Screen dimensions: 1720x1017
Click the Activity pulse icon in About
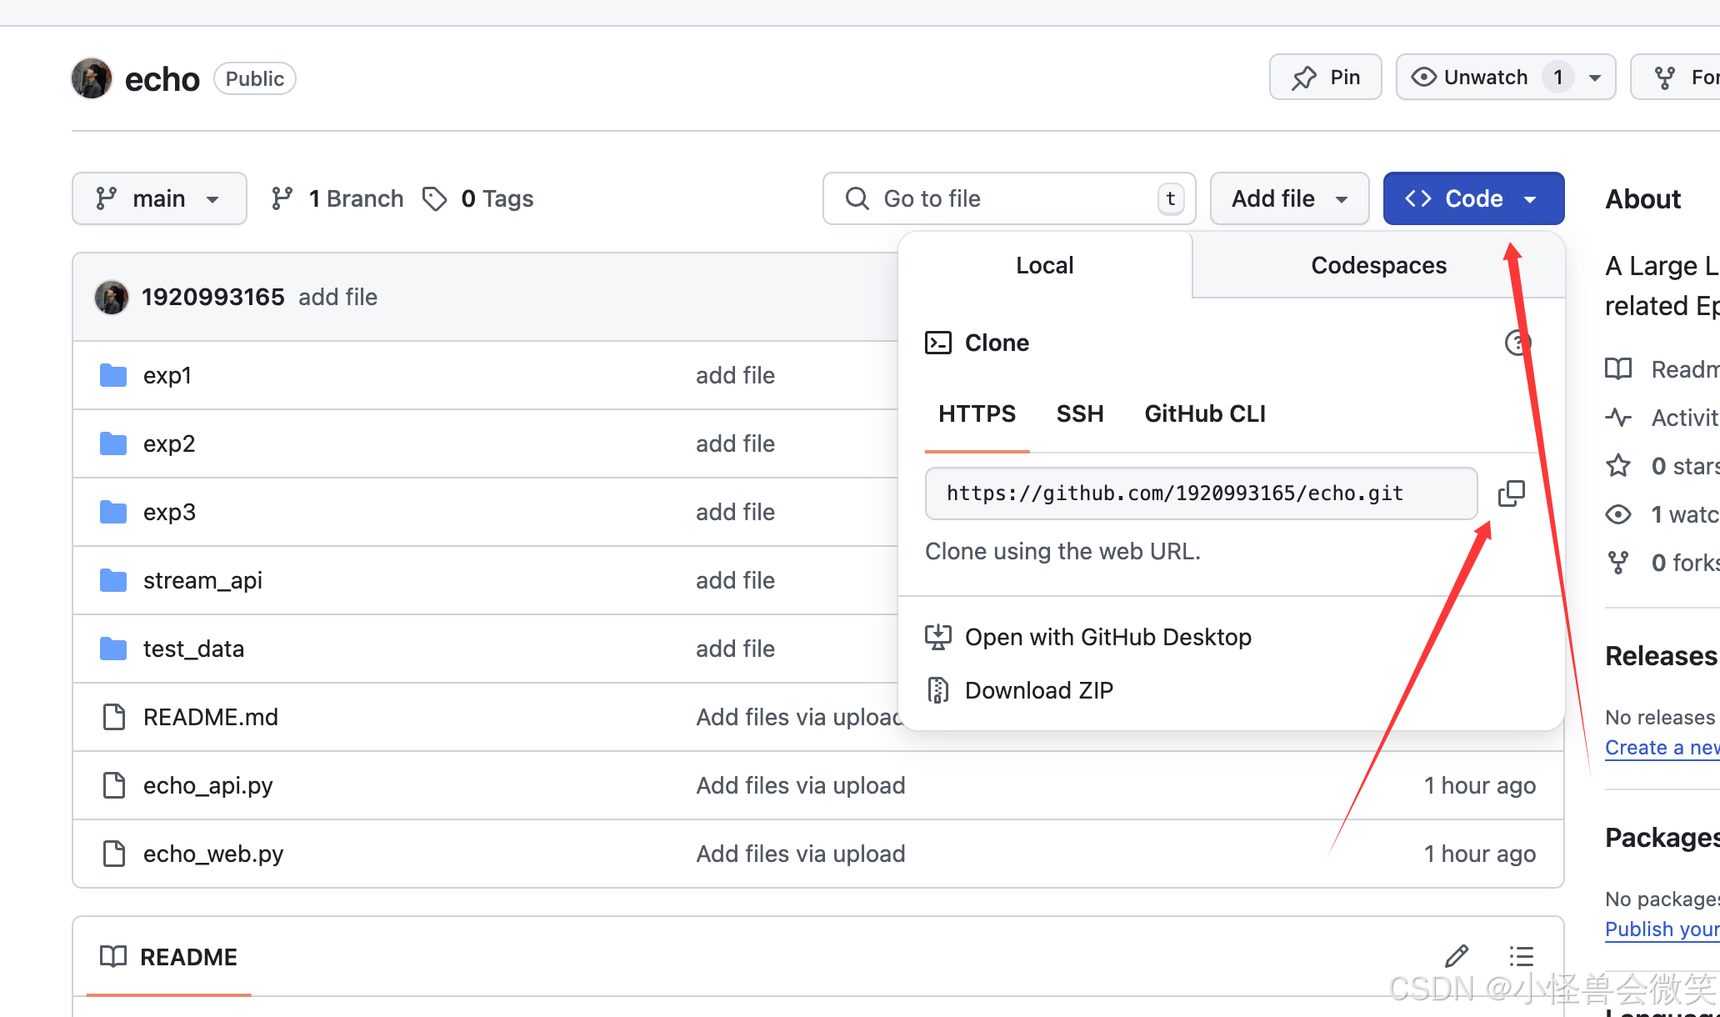pyautogui.click(x=1618, y=418)
